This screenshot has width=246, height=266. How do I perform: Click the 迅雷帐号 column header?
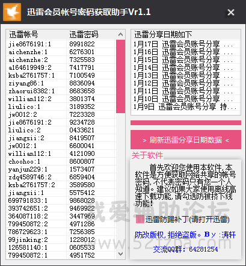[x=36, y=34]
